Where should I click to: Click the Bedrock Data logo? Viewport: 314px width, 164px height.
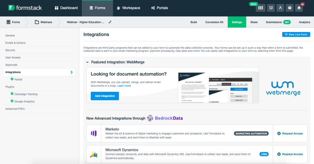tap(165, 118)
